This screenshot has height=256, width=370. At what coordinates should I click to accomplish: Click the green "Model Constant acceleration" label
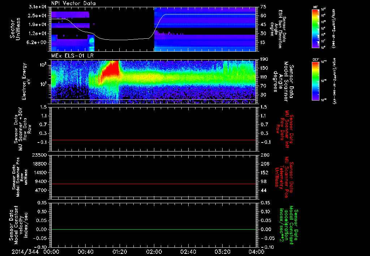289,225
